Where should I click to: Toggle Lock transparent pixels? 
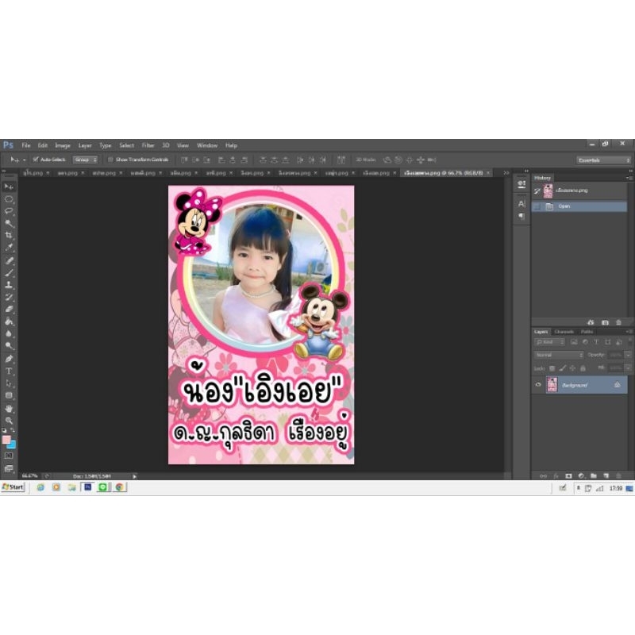(x=552, y=368)
